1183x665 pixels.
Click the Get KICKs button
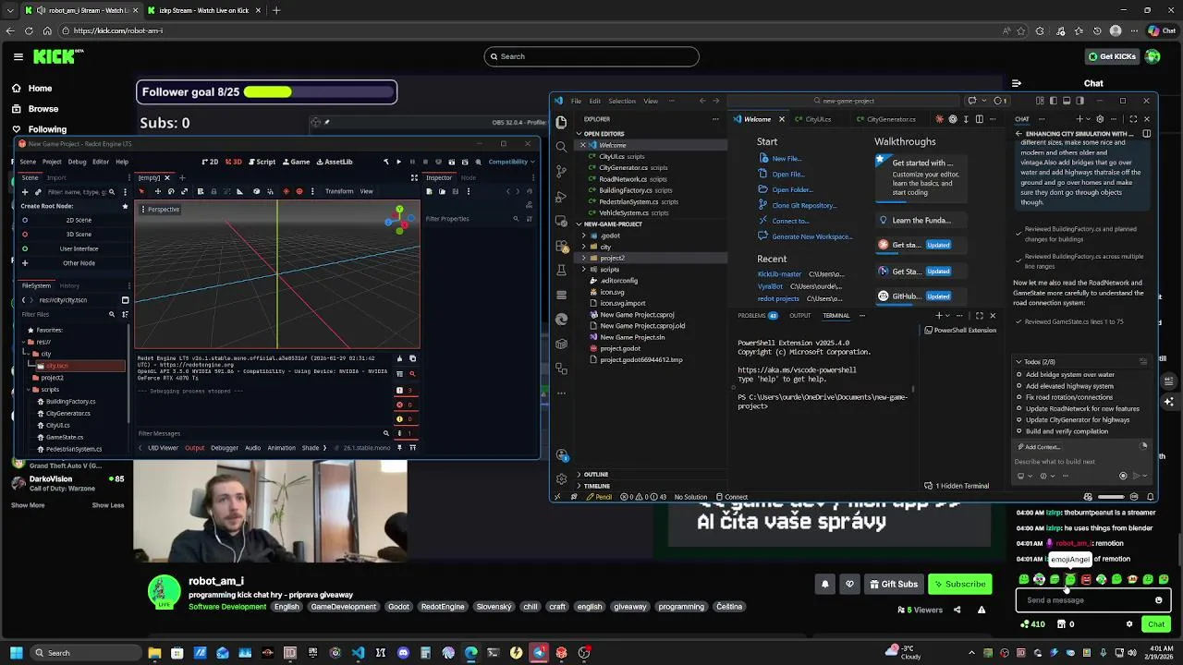click(1112, 56)
